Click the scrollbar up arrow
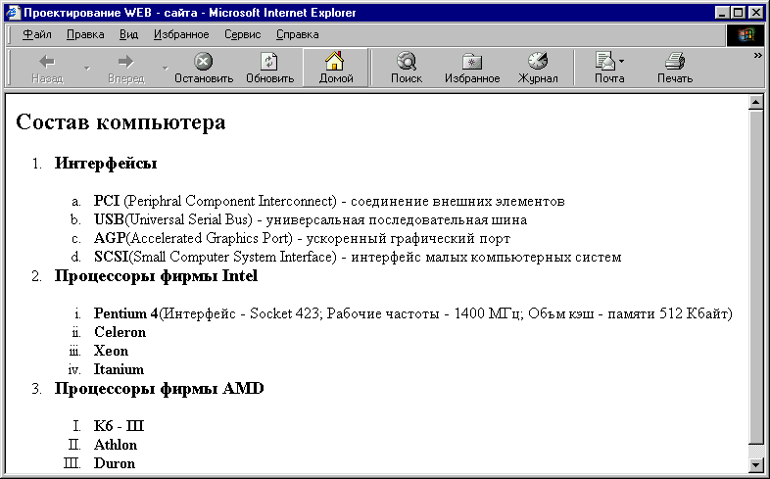Viewport: 770px width, 479px height. [x=755, y=102]
